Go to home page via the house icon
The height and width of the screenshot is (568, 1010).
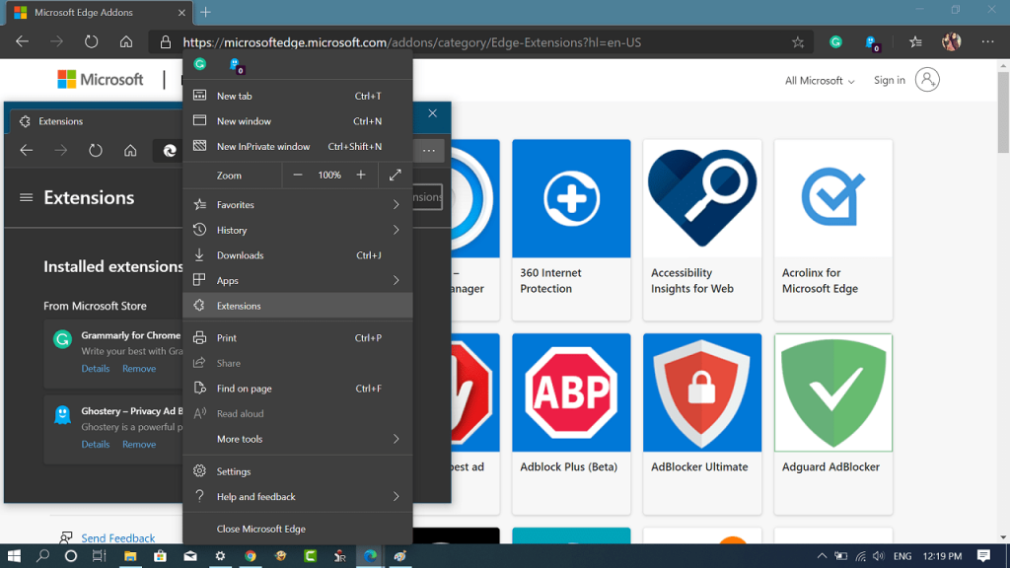coord(126,41)
